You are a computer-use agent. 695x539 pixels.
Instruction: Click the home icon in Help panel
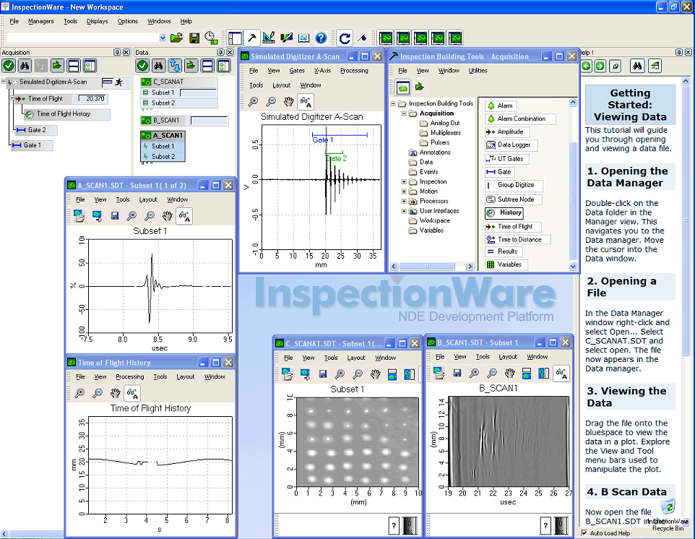(x=655, y=66)
